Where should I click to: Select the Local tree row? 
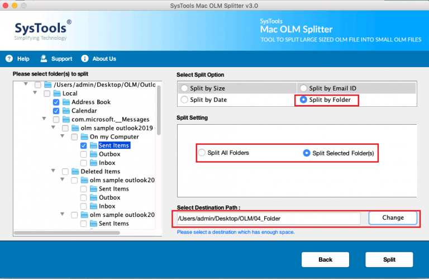[x=70, y=93]
